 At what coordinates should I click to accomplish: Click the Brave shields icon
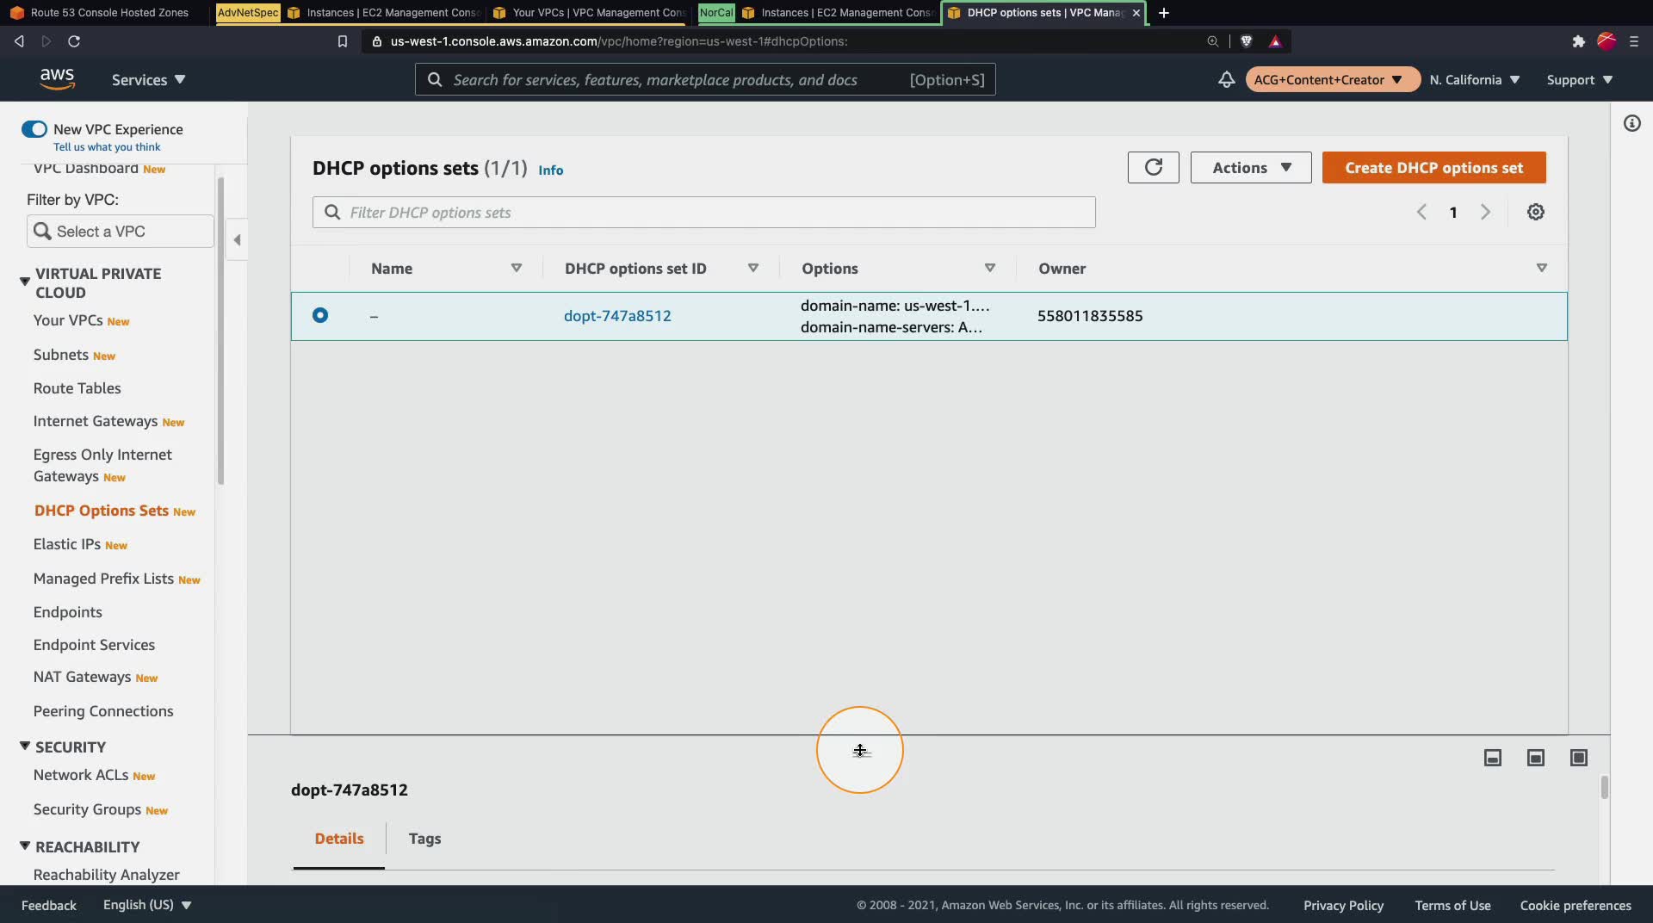pos(1246,41)
